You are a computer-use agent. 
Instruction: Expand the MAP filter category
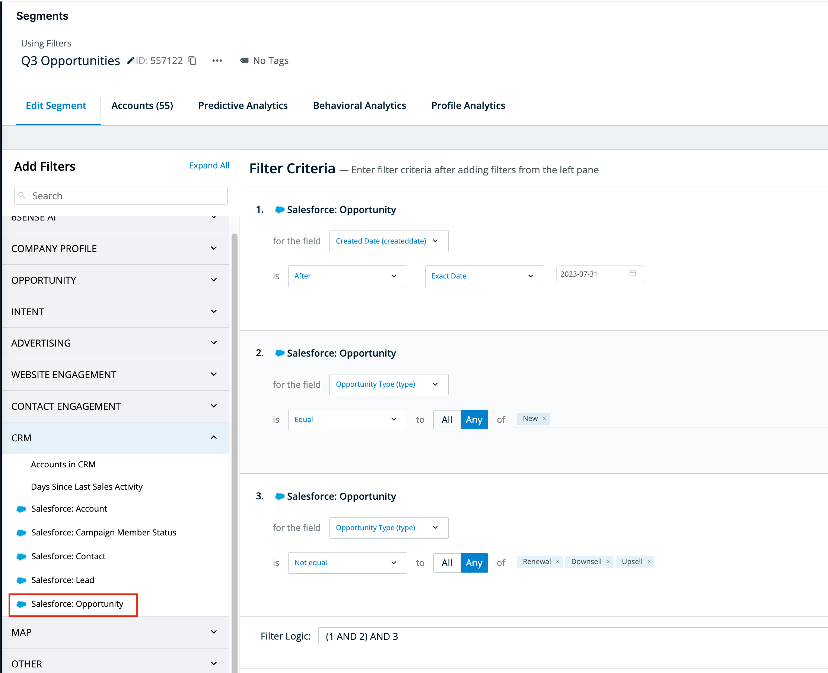[115, 632]
